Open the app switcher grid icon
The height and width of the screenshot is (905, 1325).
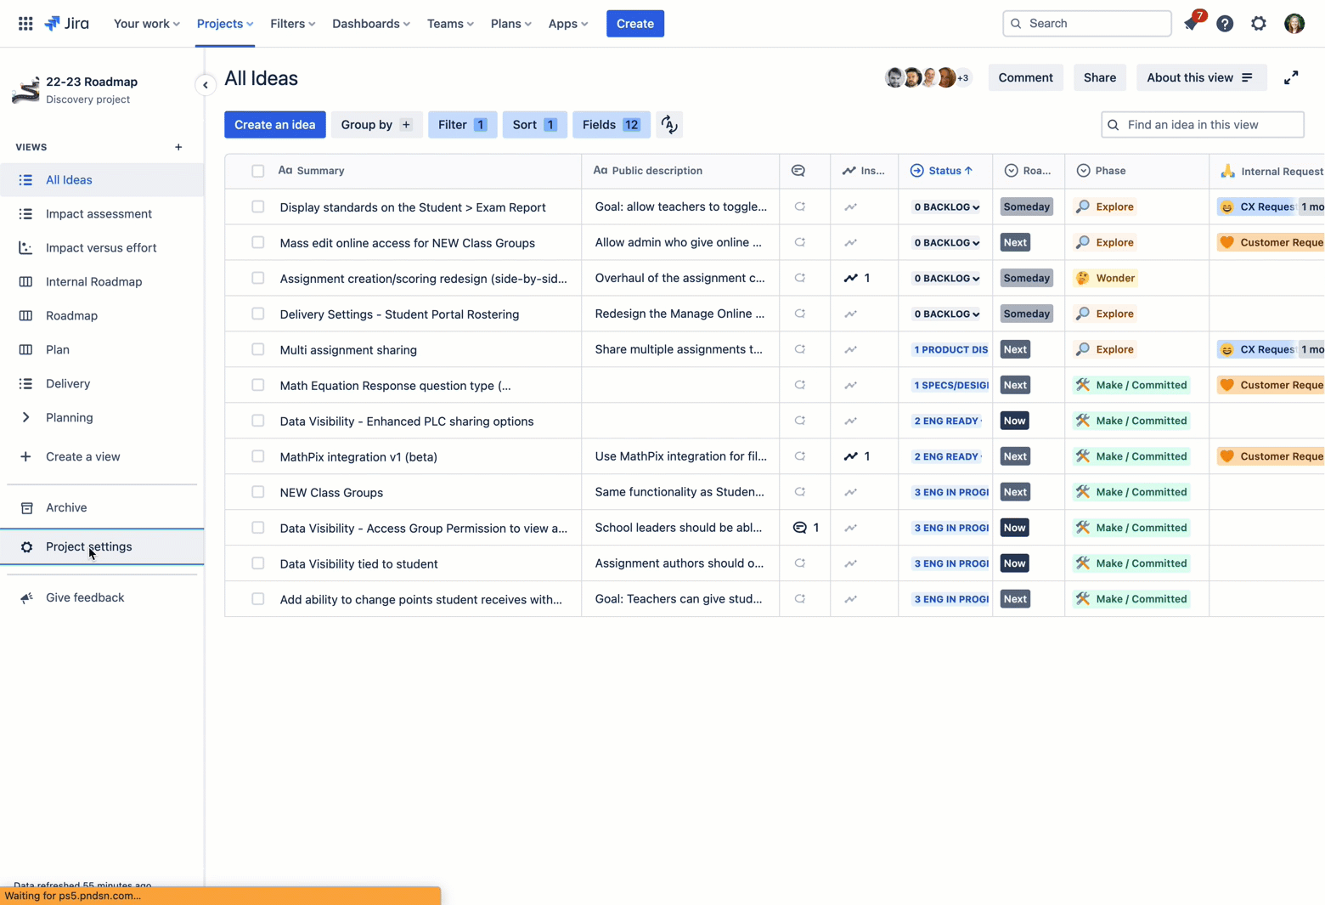[25, 24]
